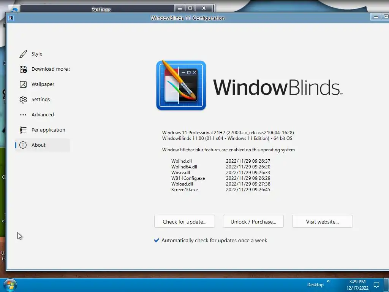Click the Wallpaper picture icon
Image resolution: width=389 pixels, height=292 pixels.
(23, 84)
